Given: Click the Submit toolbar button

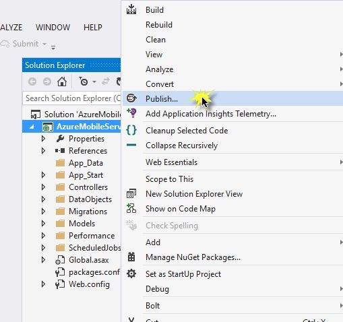Looking at the screenshot, I should pos(24,44).
